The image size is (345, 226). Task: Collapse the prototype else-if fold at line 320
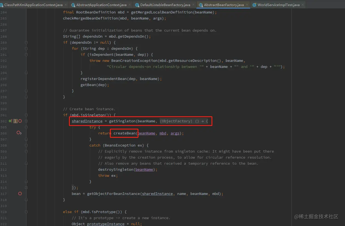tap(26, 212)
